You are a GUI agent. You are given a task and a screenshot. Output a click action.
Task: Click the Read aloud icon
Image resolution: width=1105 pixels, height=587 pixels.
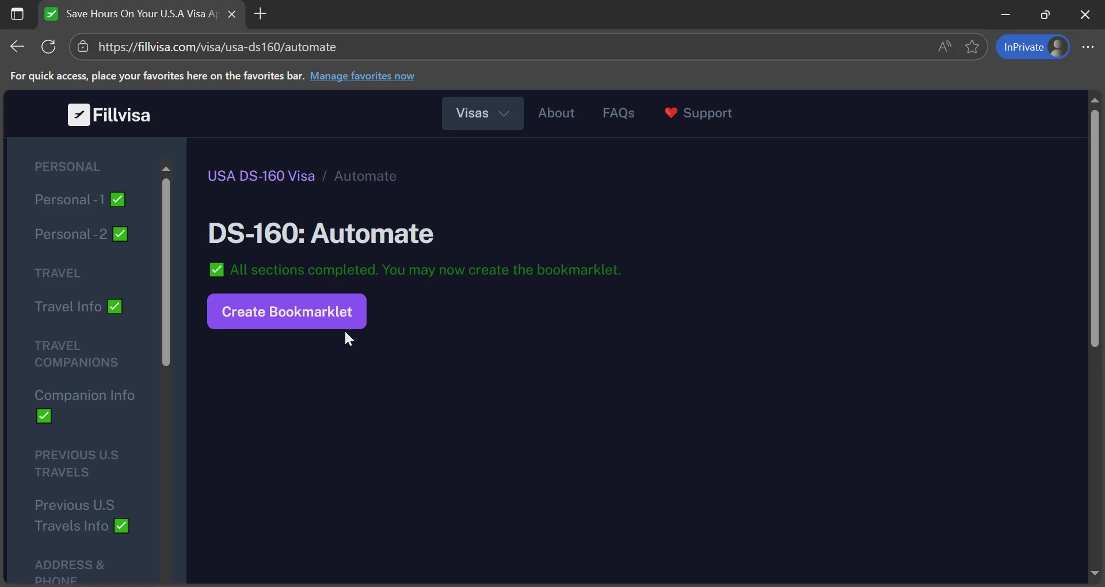[944, 47]
